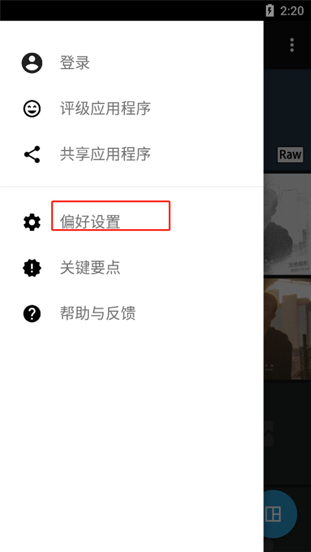The width and height of the screenshot is (311, 552).
Task: Open the grayscale portrait photo thumbnail
Action: point(288,224)
